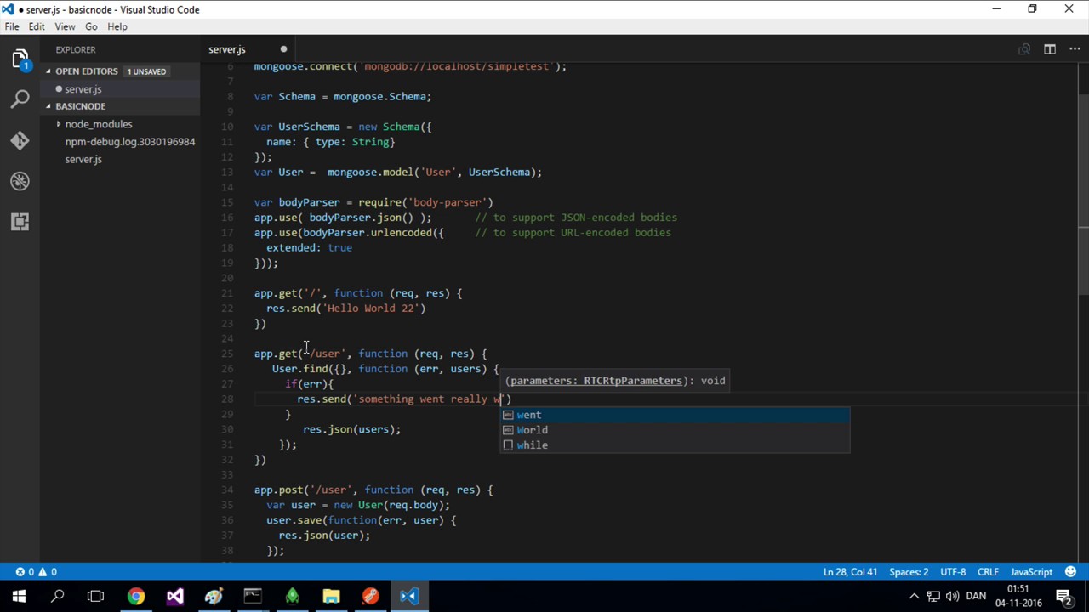
Task: Choose 'went' autocomplete suggestion
Action: (675, 415)
